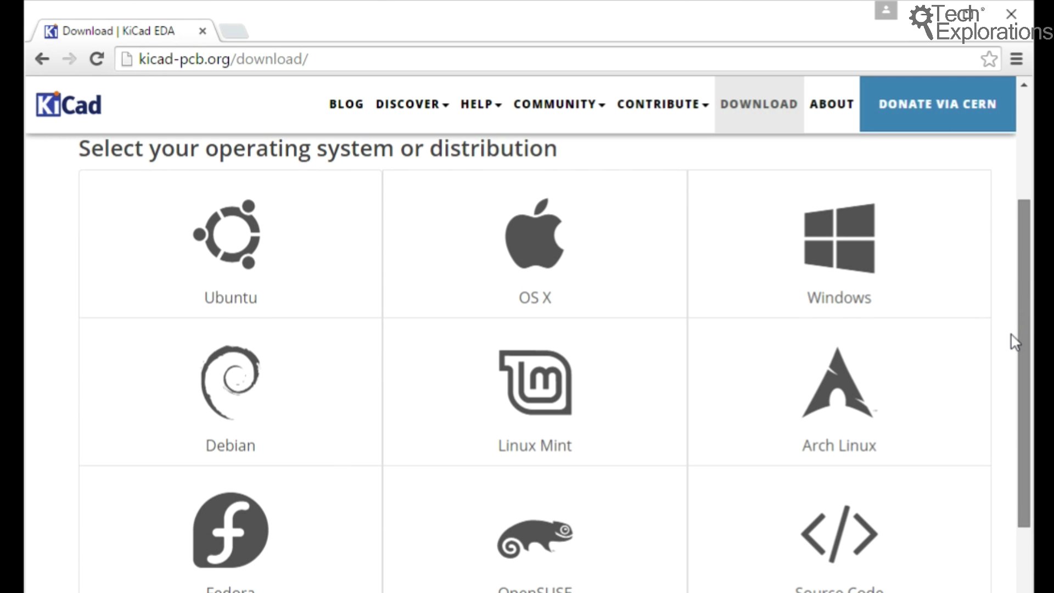Select the Linux Mint logo
This screenshot has width=1054, height=593.
(535, 383)
